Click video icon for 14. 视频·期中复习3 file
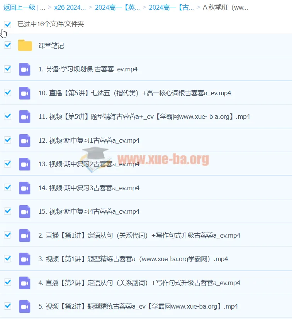This screenshot has width=292, height=319. click(x=25, y=188)
